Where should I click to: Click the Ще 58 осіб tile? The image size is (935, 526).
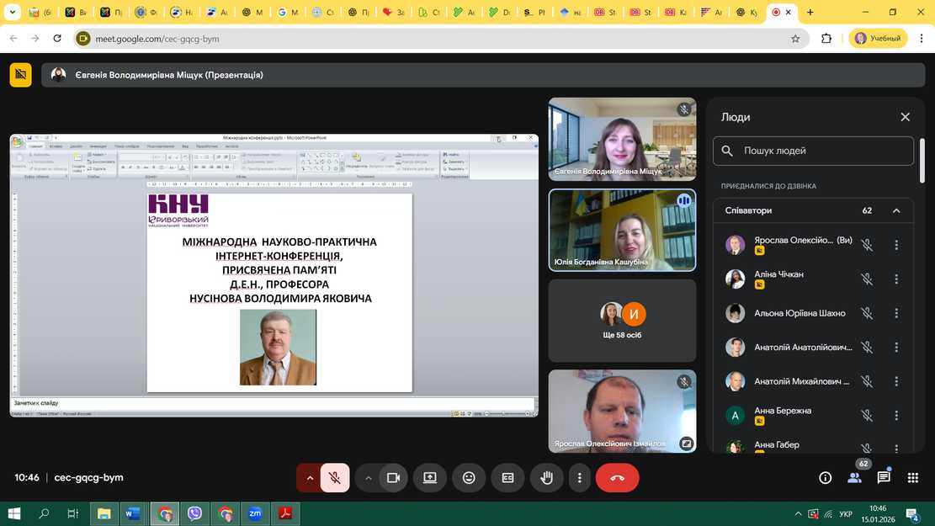click(x=622, y=321)
